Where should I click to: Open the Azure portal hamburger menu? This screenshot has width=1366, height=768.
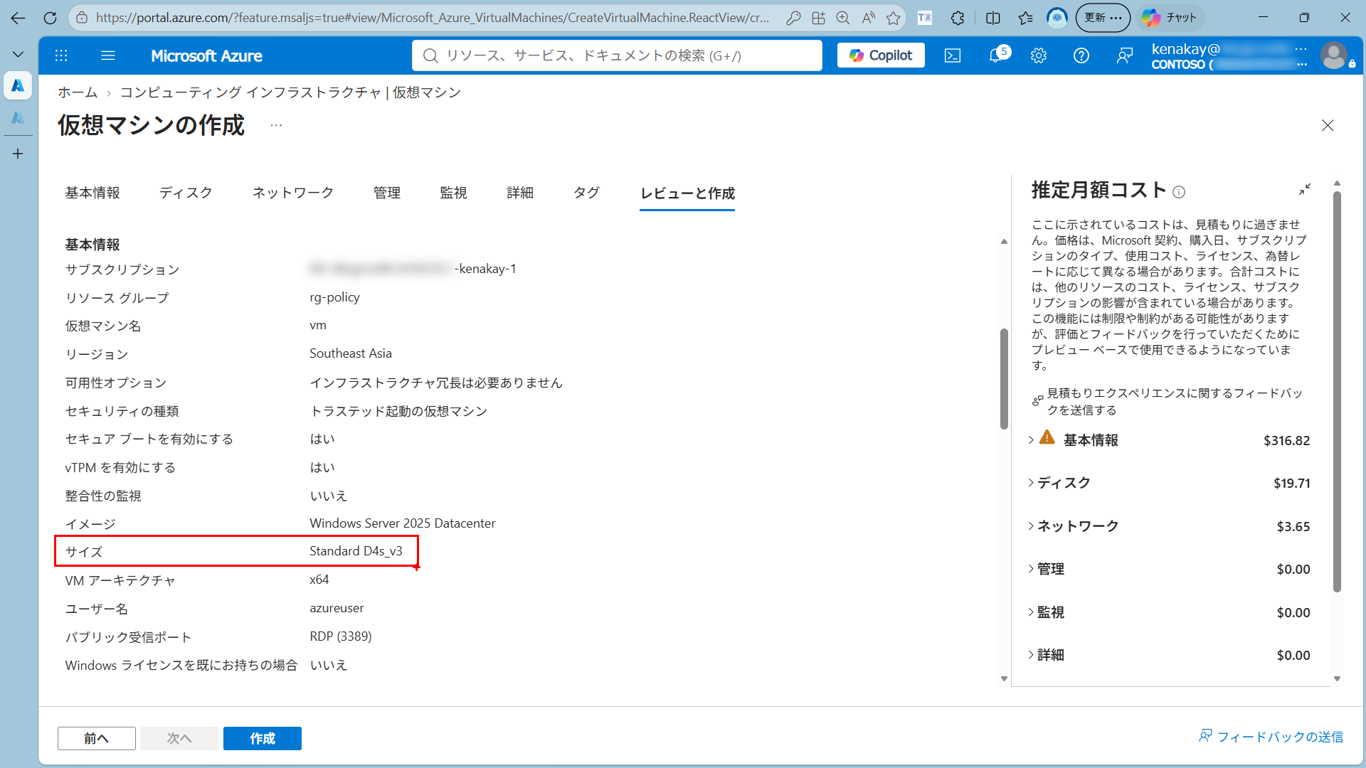(108, 55)
